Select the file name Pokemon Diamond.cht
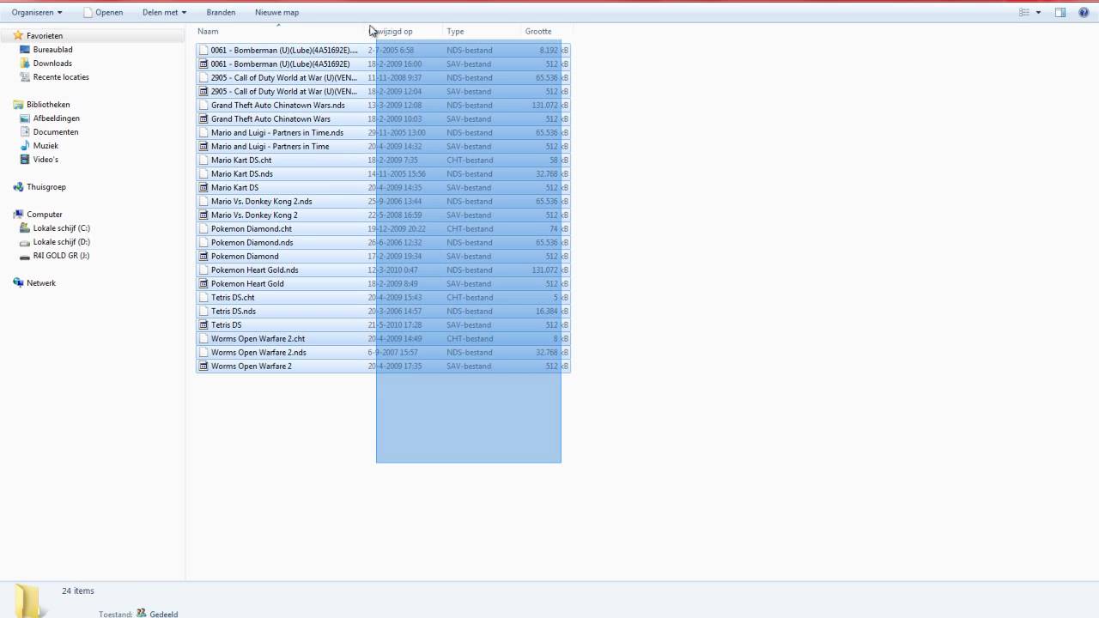 (x=252, y=228)
